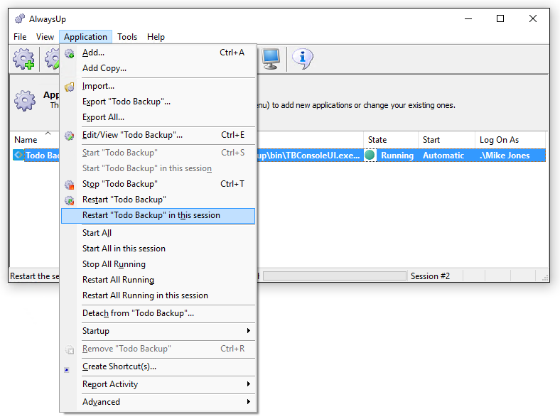
Task: Open the Tools menu
Action: (x=127, y=37)
